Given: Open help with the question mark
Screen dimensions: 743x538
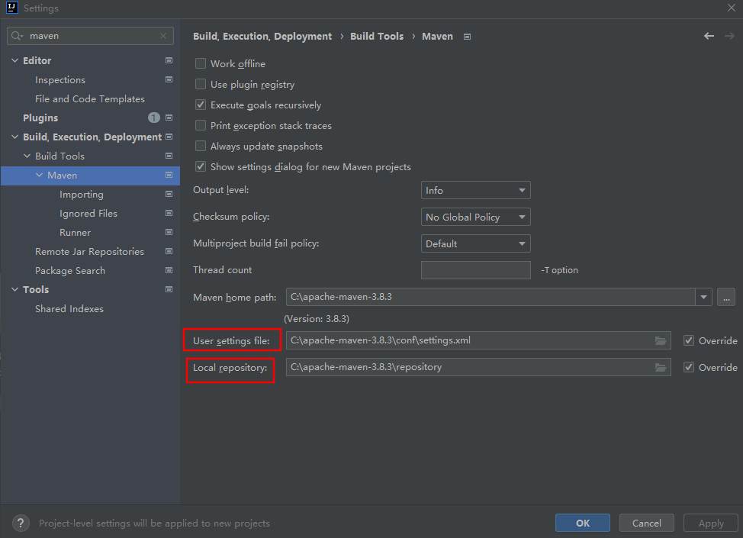Looking at the screenshot, I should pyautogui.click(x=21, y=524).
